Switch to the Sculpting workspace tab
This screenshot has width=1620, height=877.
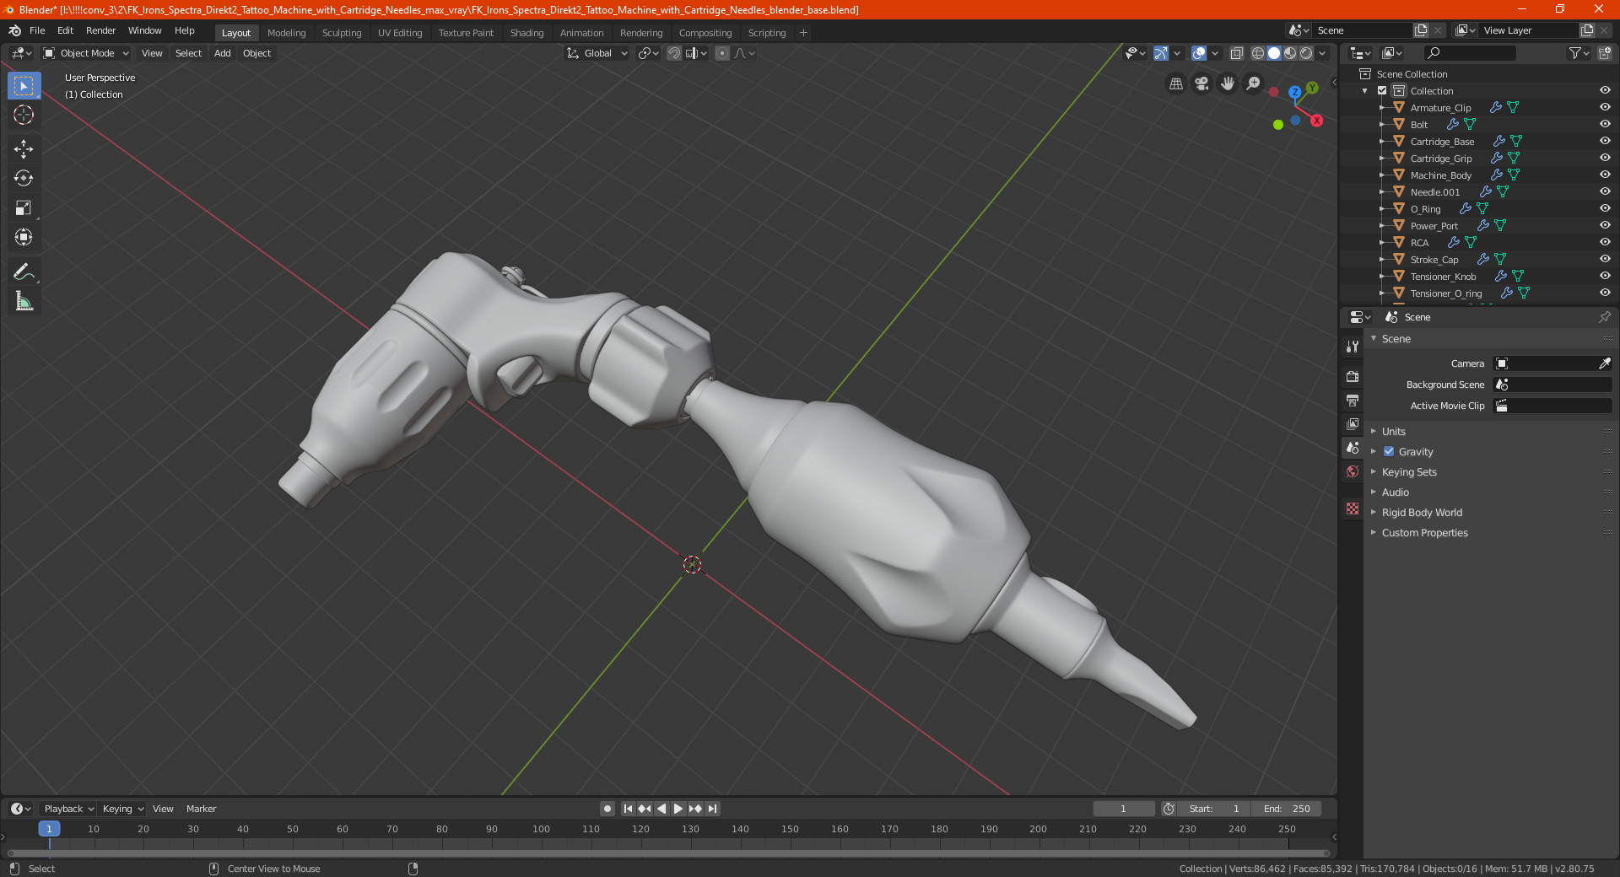point(342,33)
